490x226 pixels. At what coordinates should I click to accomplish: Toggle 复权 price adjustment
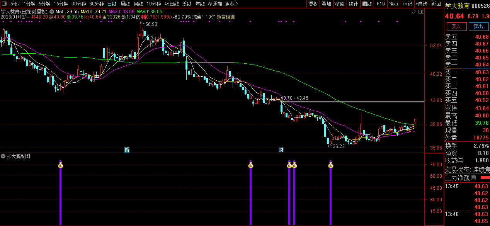(x=313, y=4)
